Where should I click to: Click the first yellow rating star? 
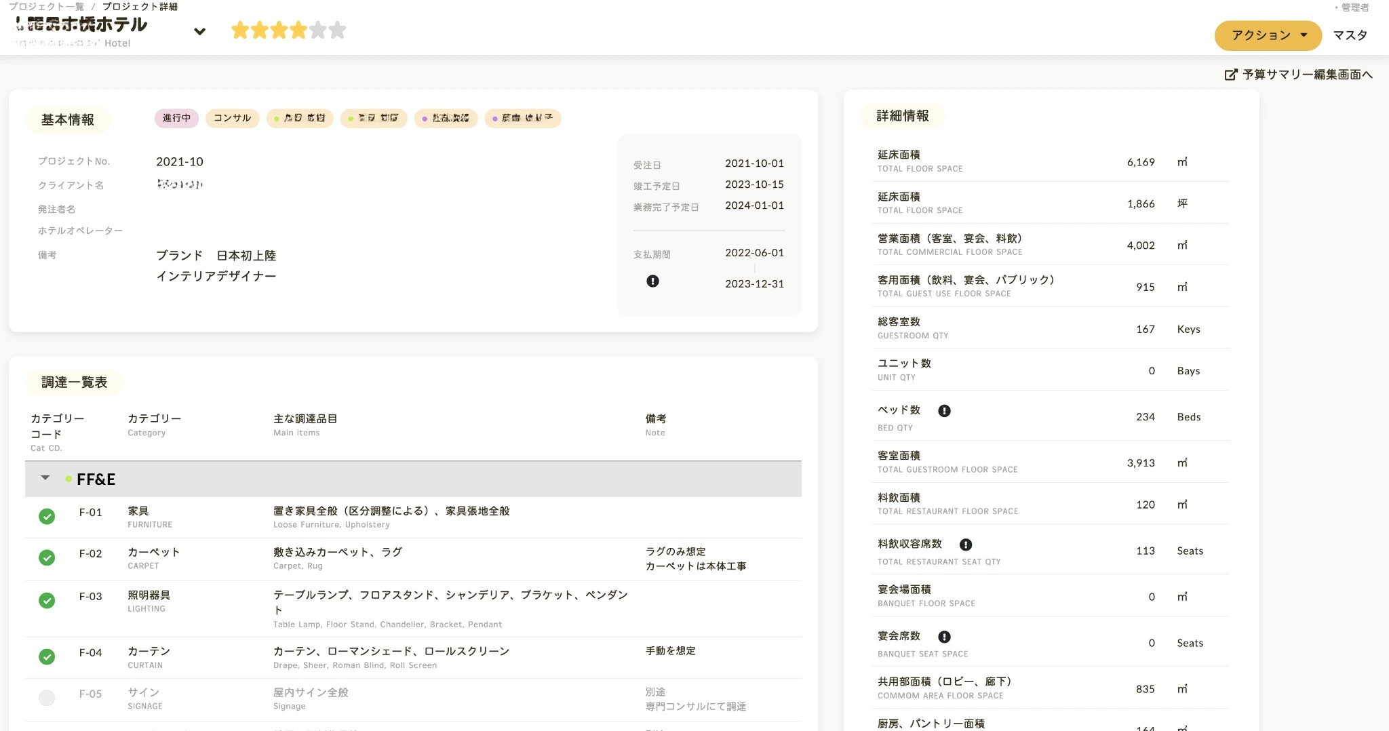(240, 31)
